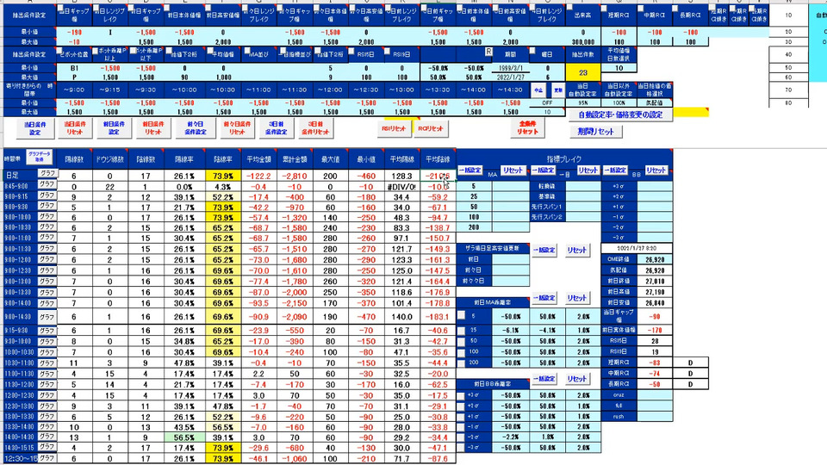Select the 気配値 price selection cell

click(655, 103)
